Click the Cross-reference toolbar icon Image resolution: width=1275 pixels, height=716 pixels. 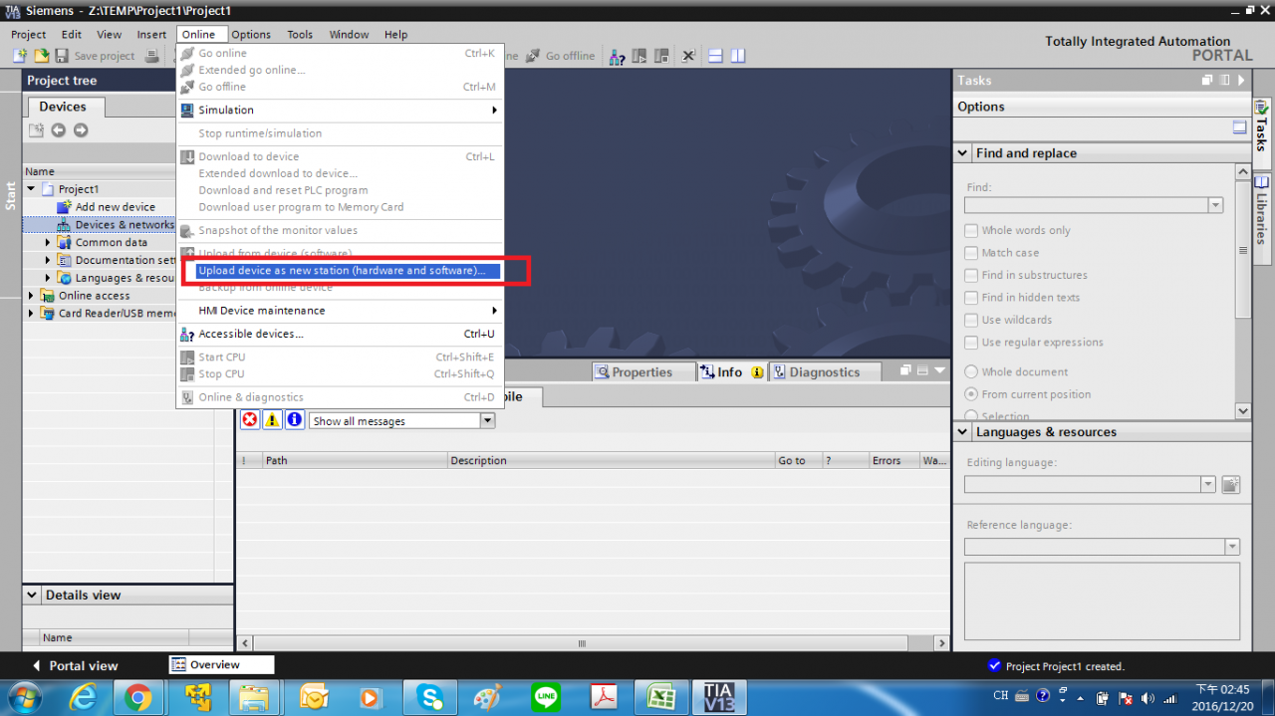pos(688,56)
